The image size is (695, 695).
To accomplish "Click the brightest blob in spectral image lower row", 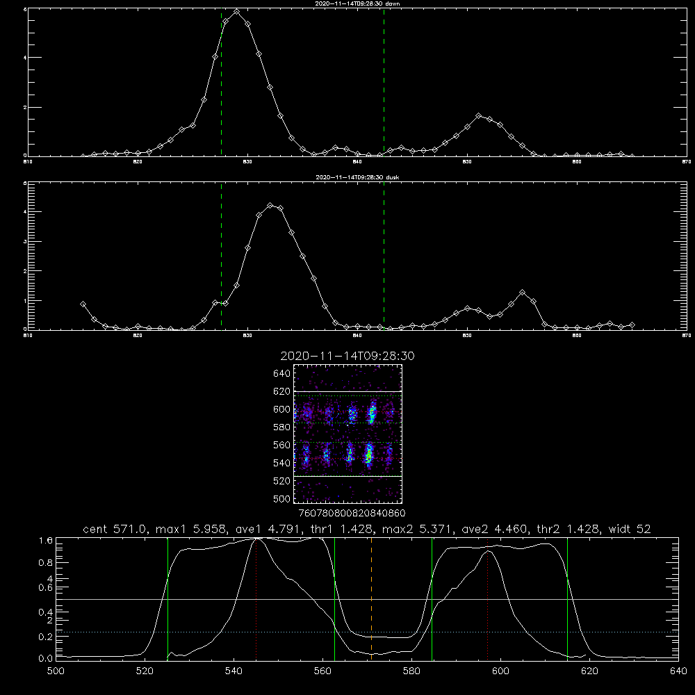I will click(x=368, y=454).
